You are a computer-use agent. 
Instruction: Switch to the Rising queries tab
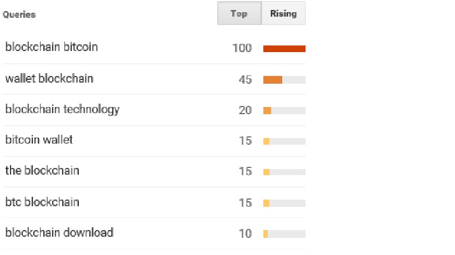[283, 13]
